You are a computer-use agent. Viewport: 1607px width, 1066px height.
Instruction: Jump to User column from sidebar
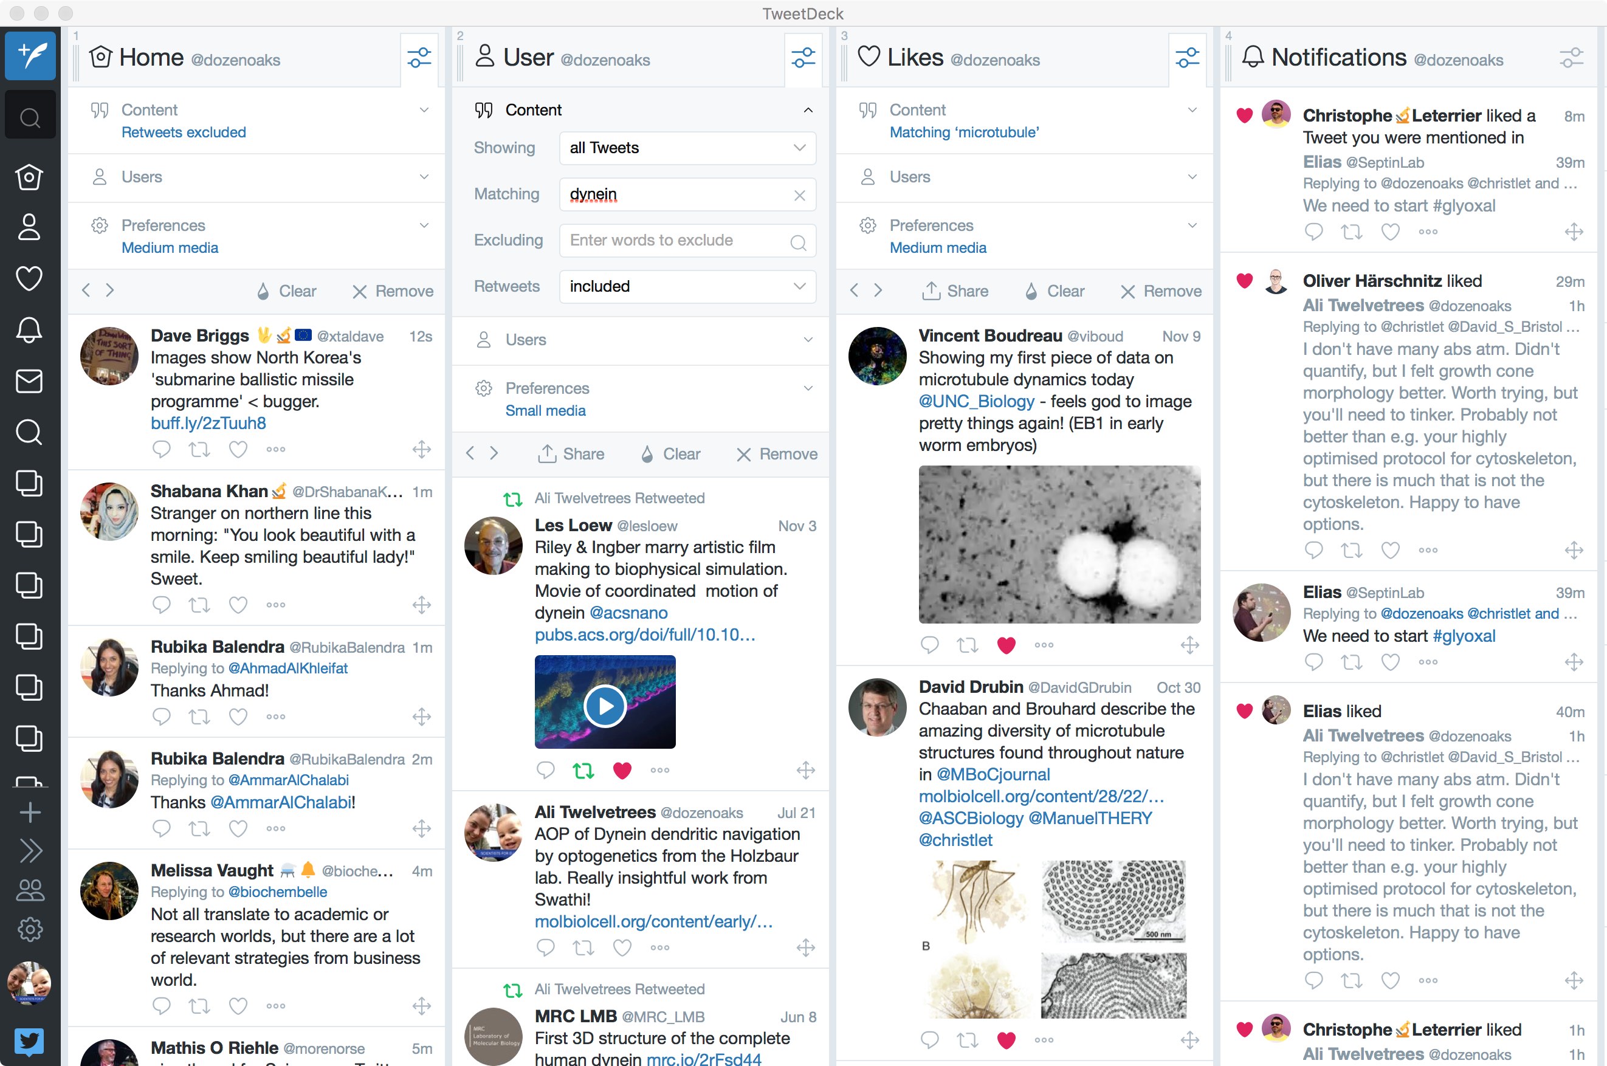[29, 227]
